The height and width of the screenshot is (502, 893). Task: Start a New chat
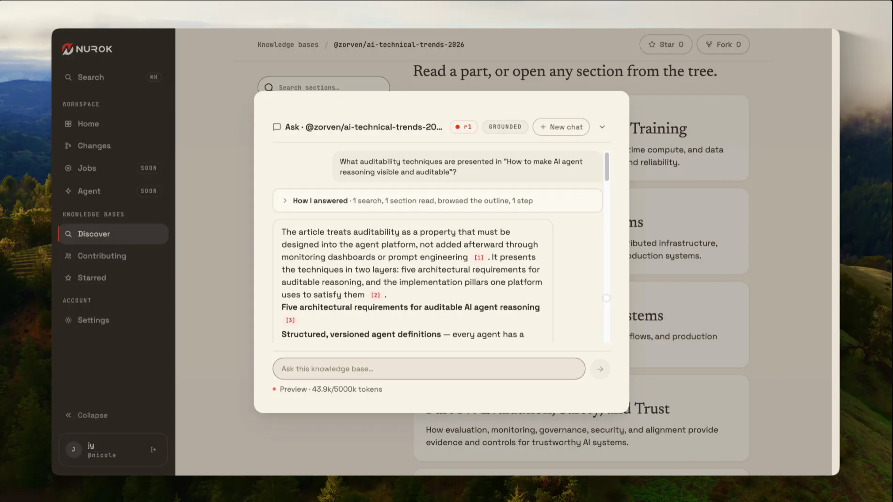[x=561, y=127]
